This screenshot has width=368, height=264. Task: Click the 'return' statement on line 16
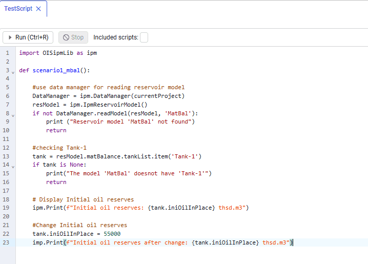point(56,182)
